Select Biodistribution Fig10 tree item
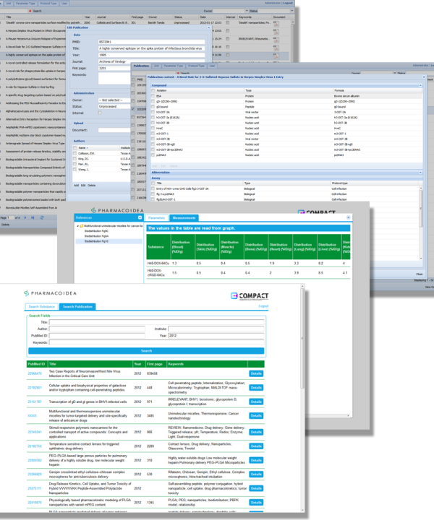This screenshot has height=520, width=434. pyautogui.click(x=96, y=241)
